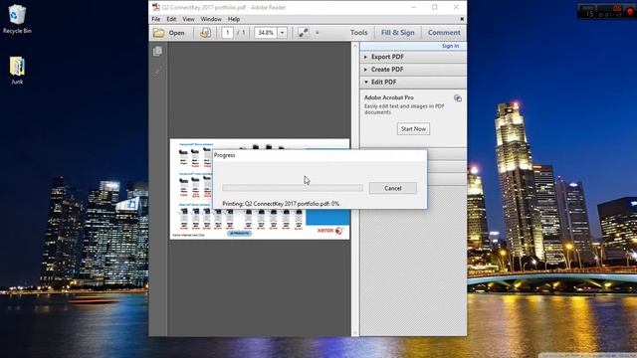
Task: Open the Window menu
Action: pos(211,19)
